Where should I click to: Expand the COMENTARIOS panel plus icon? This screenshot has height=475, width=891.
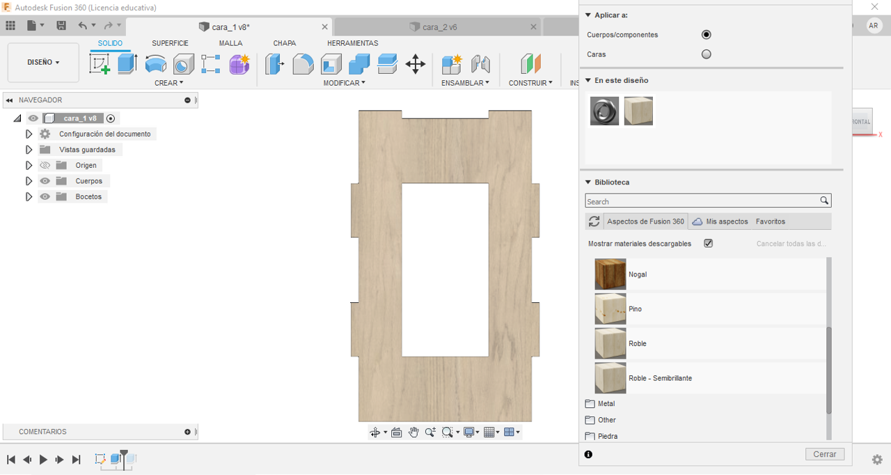coord(187,432)
